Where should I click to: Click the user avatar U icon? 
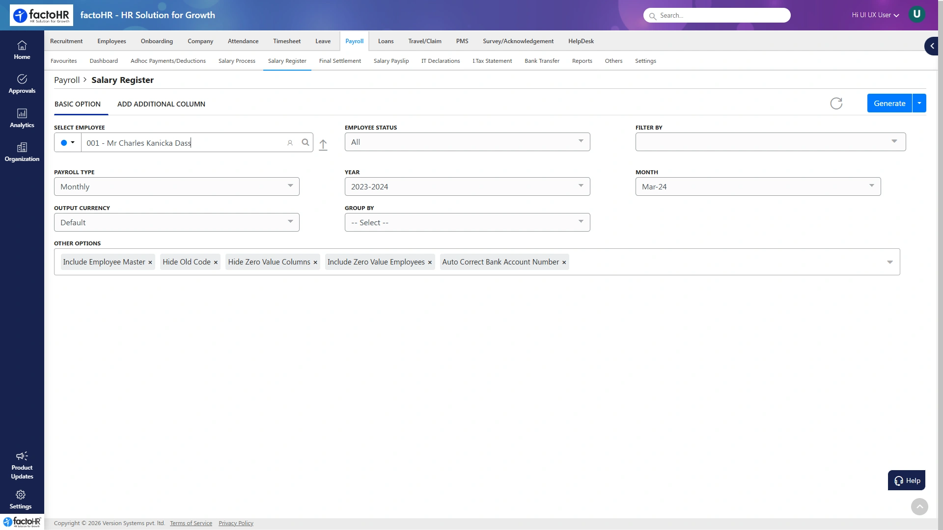(x=916, y=14)
